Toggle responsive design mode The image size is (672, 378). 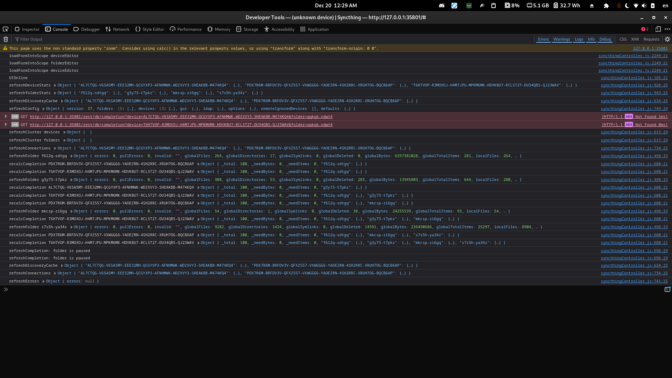(658, 29)
